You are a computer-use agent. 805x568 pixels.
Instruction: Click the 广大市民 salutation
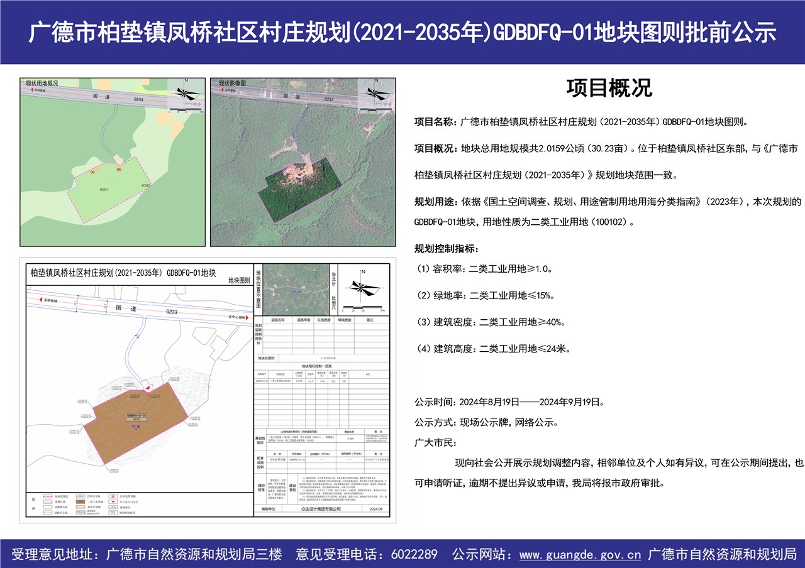coord(435,443)
